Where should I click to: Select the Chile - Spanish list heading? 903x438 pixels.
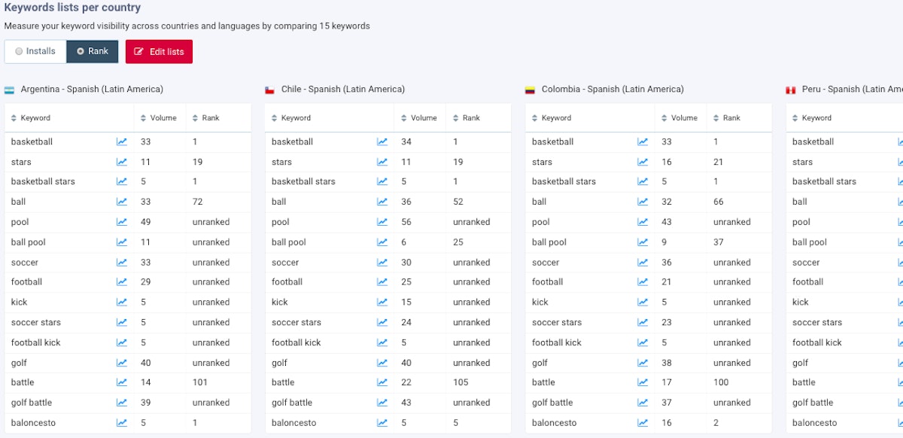[x=342, y=90]
